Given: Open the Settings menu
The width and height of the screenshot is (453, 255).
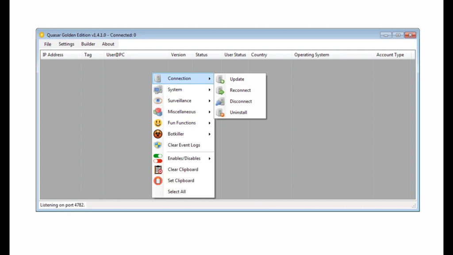Looking at the screenshot, I should point(66,44).
